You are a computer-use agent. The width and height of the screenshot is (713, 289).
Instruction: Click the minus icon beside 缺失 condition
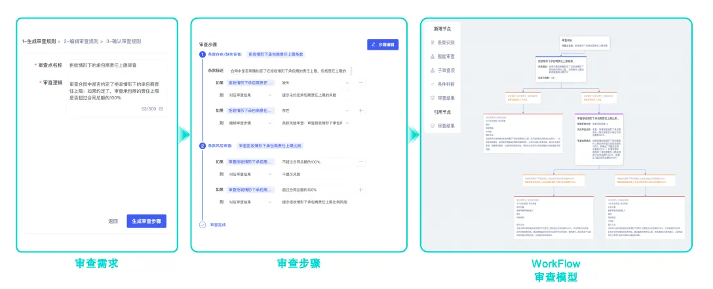tap(361, 83)
